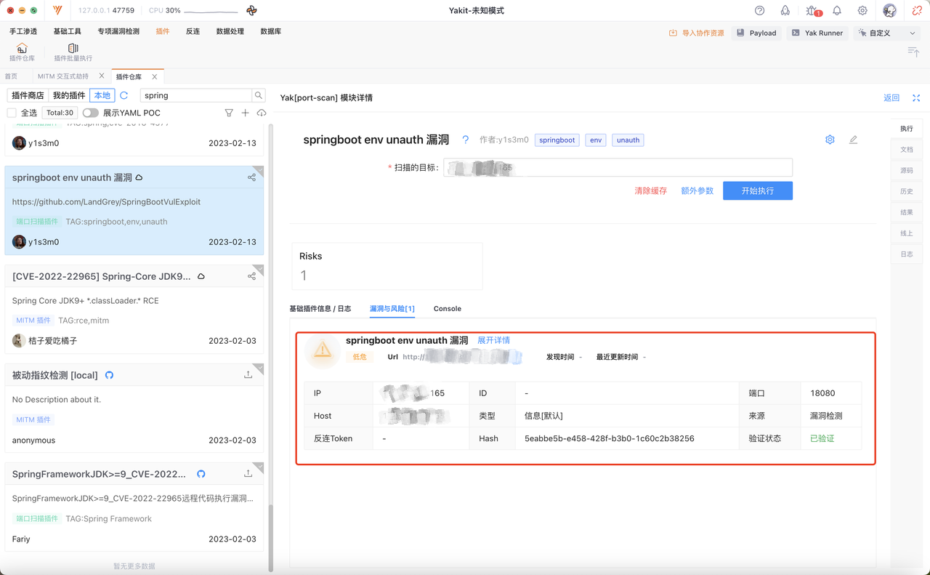Image resolution: width=930 pixels, height=575 pixels.
Task: Open the 数据库 menu
Action: click(271, 32)
